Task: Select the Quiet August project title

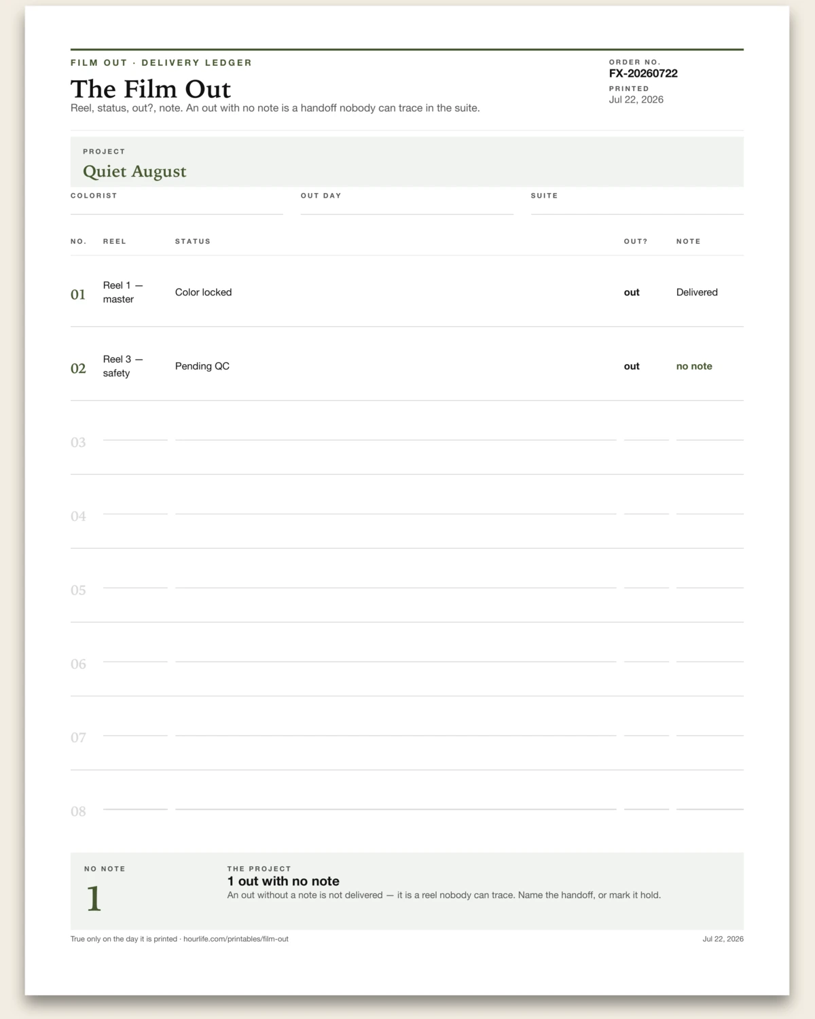Action: [x=134, y=171]
